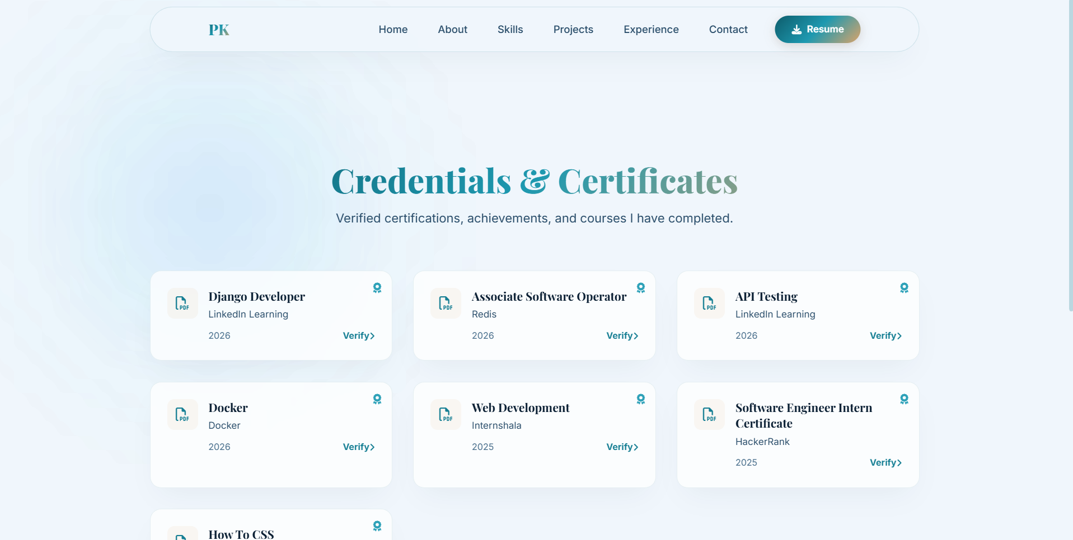Click the PDF icon on API Testing card
Image resolution: width=1073 pixels, height=540 pixels.
pyautogui.click(x=709, y=303)
